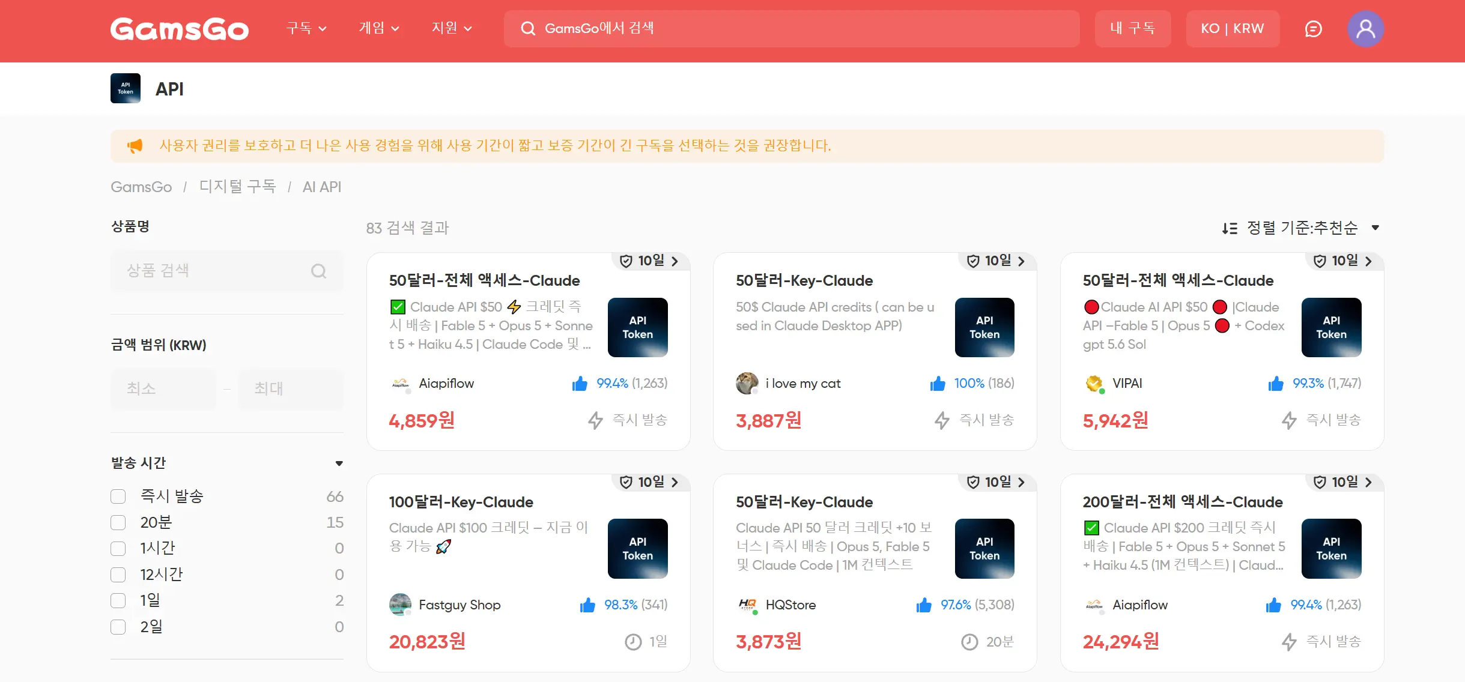The width and height of the screenshot is (1465, 682).
Task: Open API Token thumbnail of i love my cat card
Action: pyautogui.click(x=984, y=327)
